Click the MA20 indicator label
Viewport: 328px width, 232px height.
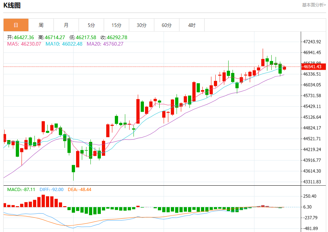pyautogui.click(x=105, y=44)
